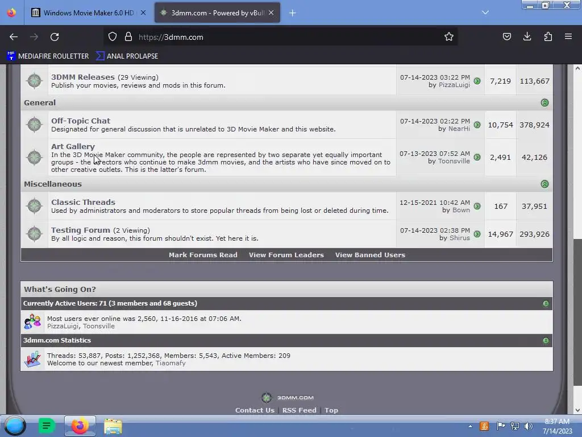Screen dimensions: 582x437
Task: Click the 3DMM Releases forum status icon
Action: 35,81
